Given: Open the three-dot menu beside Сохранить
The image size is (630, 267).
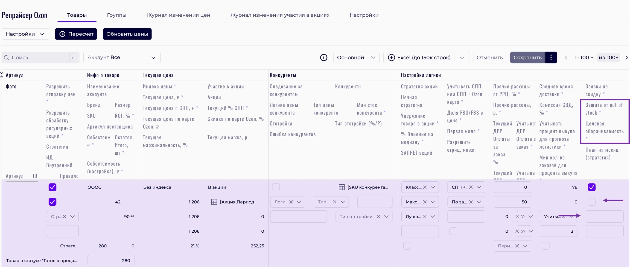Looking at the screenshot, I should click(551, 58).
